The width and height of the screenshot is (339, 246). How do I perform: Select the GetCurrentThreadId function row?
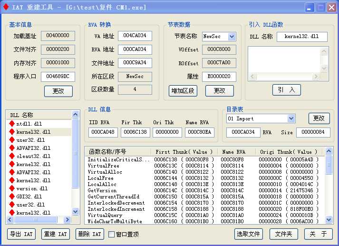tap(205, 197)
